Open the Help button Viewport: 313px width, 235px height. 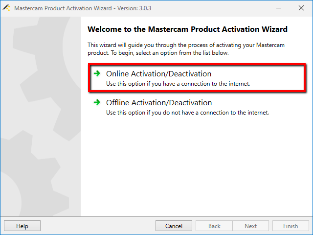coord(22,226)
